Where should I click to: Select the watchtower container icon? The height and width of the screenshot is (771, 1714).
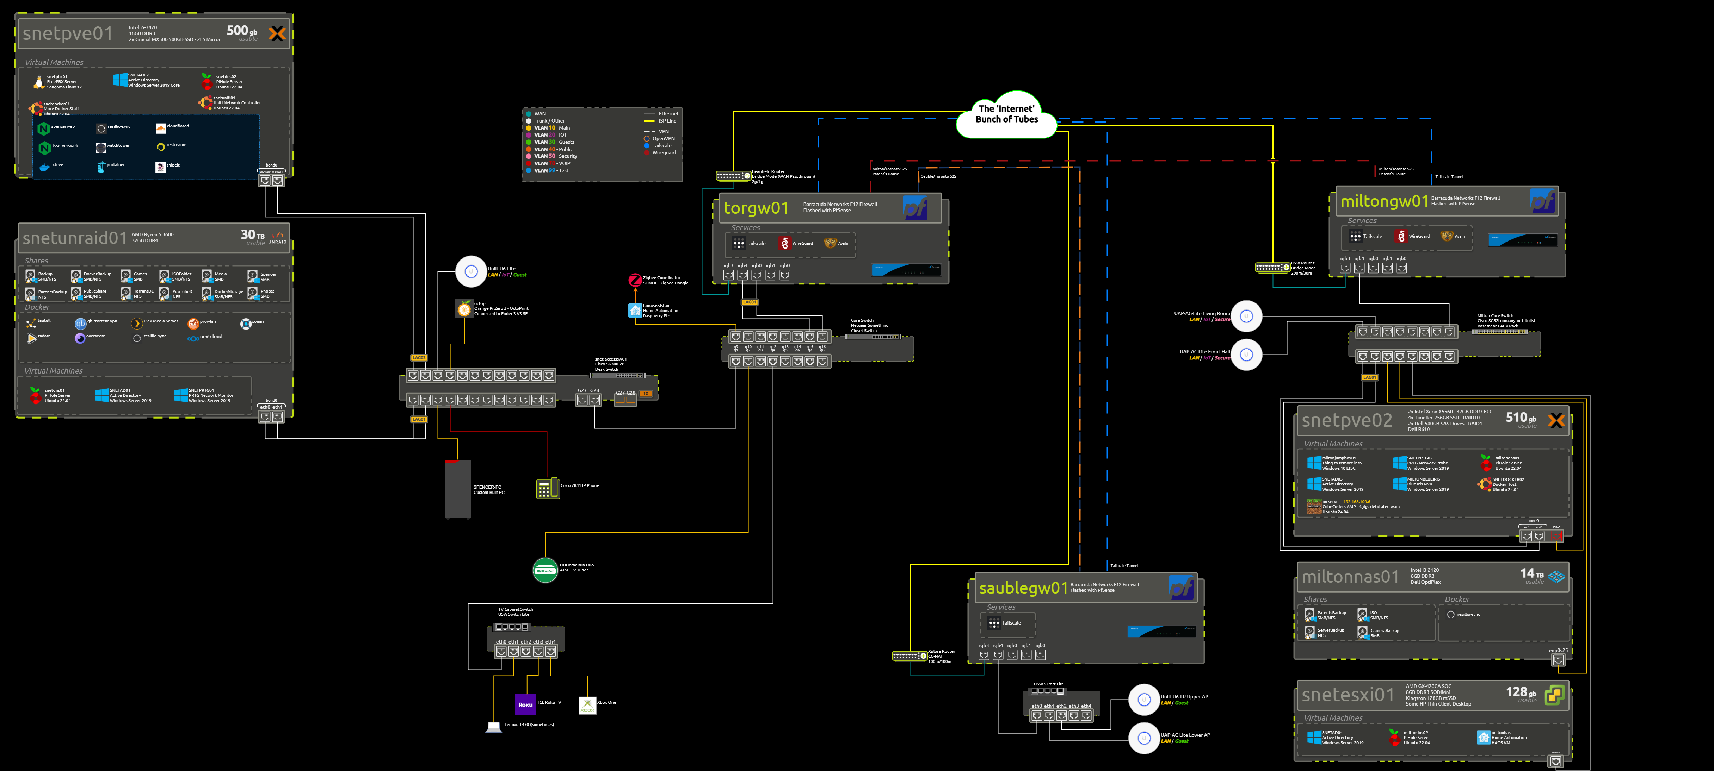click(100, 148)
